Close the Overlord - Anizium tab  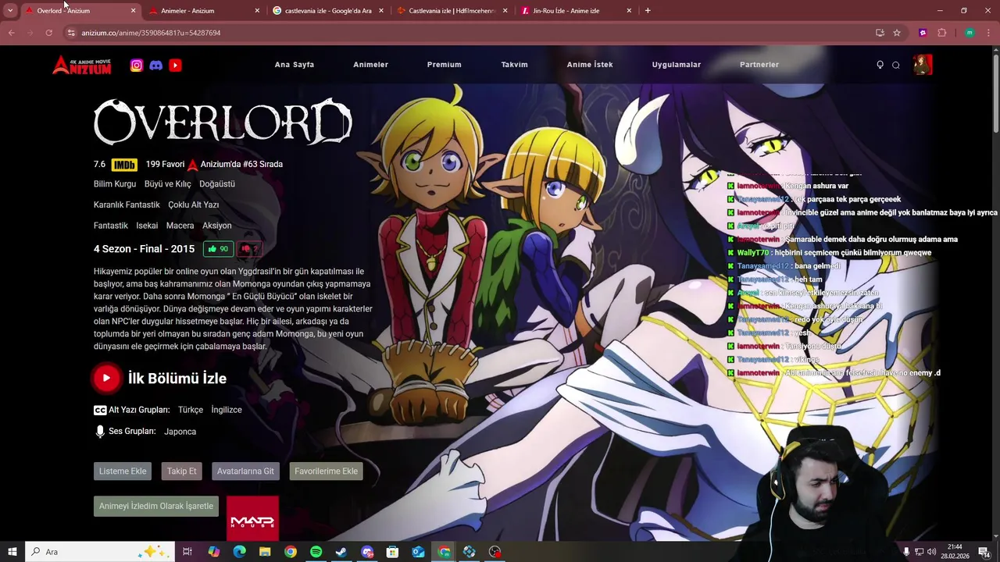(x=133, y=11)
